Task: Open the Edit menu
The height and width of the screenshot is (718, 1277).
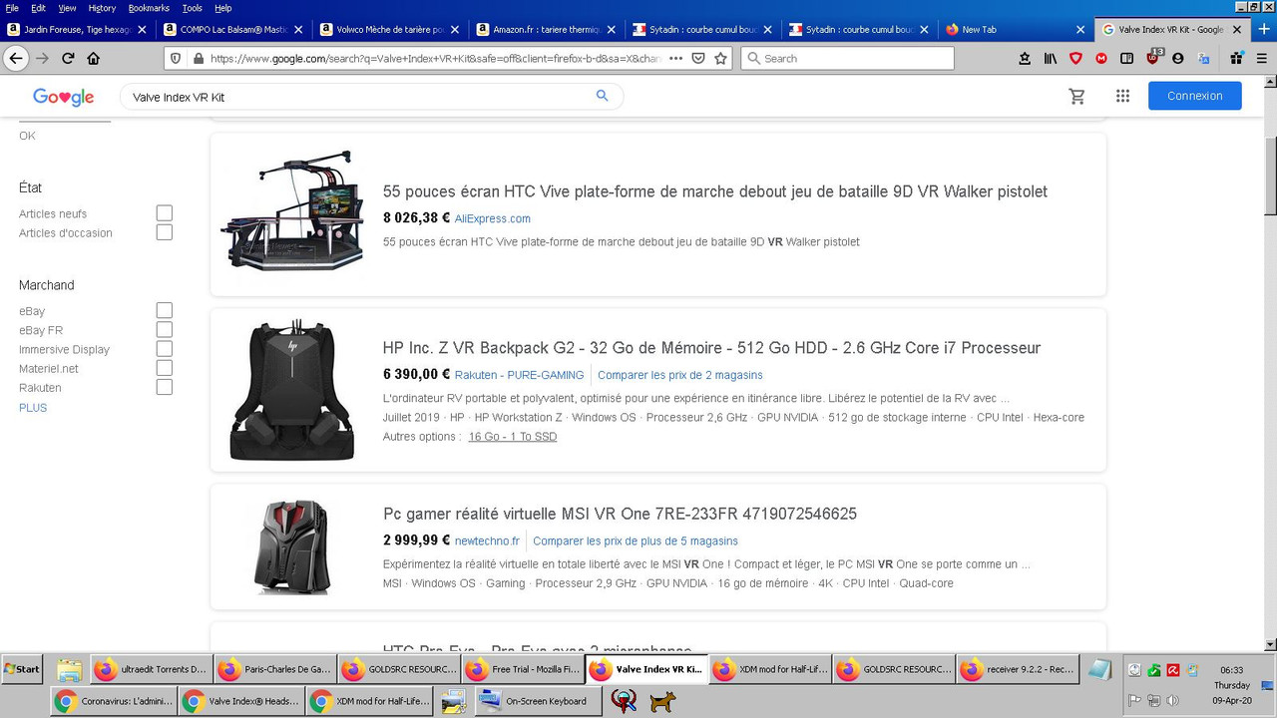Action: (38, 8)
